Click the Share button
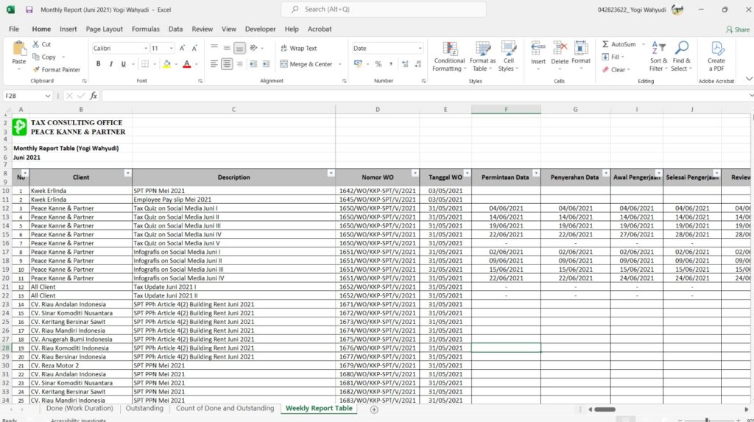This screenshot has width=754, height=422. pos(737,29)
